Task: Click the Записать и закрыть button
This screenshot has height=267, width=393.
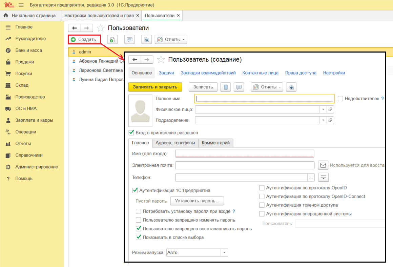Action: pyautogui.click(x=155, y=87)
